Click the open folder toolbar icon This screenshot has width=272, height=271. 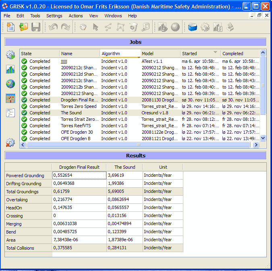click(23, 27)
